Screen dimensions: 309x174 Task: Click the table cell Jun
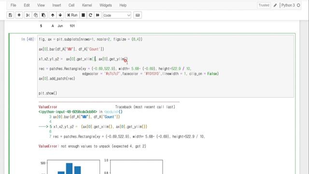pos(60,26)
